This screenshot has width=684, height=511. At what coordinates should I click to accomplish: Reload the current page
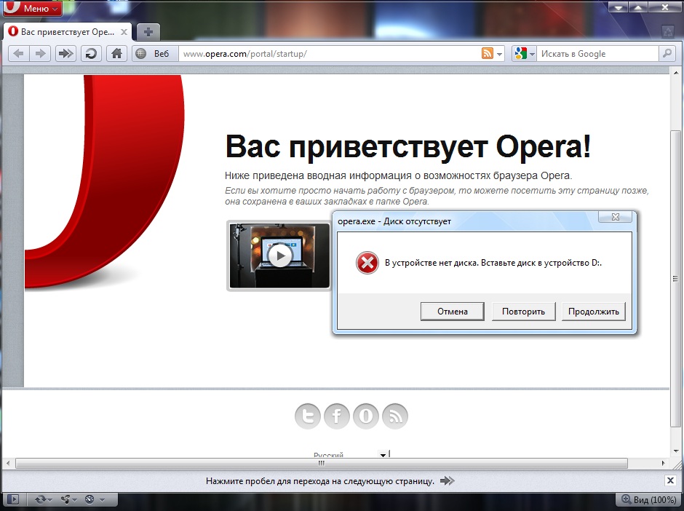tap(91, 53)
